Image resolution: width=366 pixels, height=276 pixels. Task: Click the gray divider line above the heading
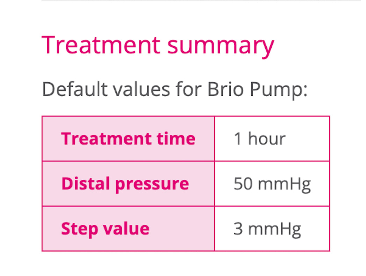click(201, 1)
